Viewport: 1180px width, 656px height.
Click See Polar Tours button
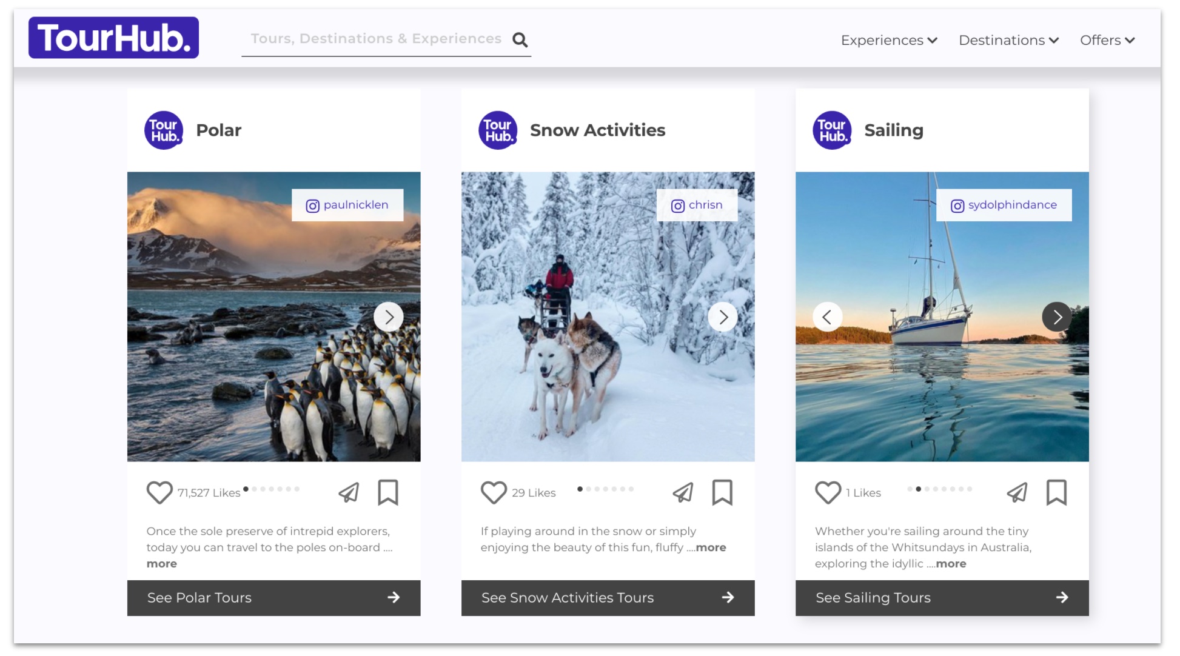point(273,598)
